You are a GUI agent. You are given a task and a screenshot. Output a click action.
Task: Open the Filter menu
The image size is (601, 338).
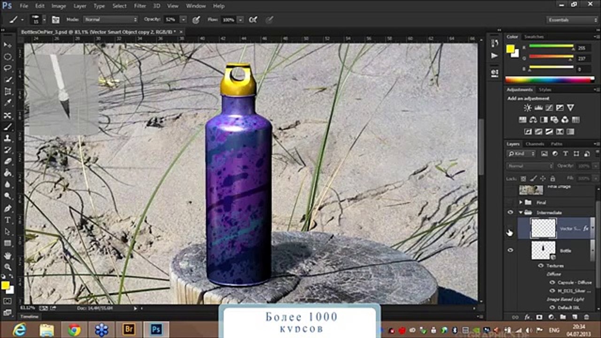click(x=140, y=6)
